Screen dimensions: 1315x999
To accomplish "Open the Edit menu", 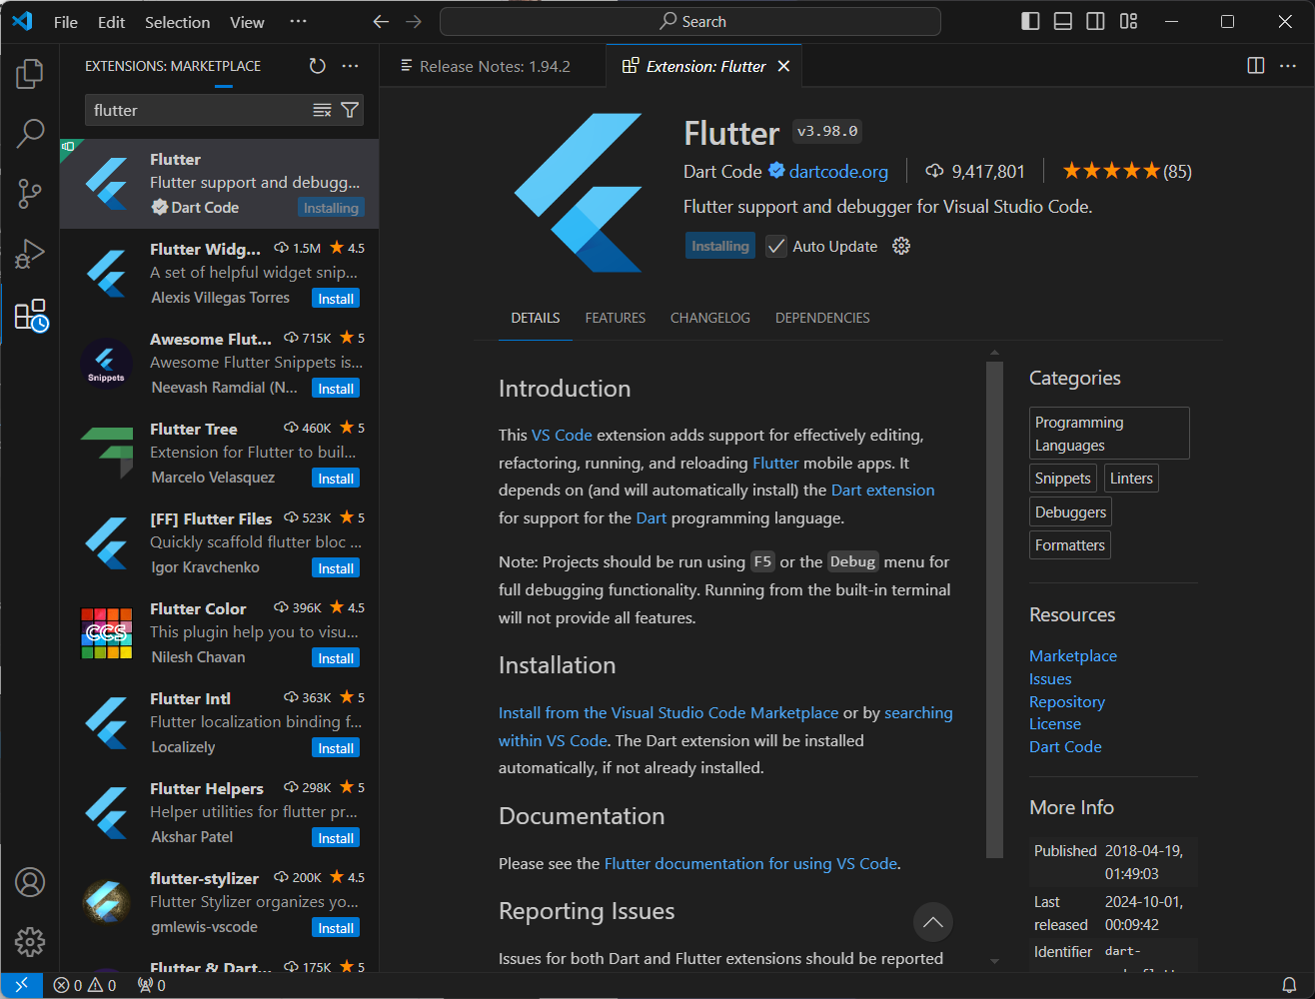I will 111,22.
